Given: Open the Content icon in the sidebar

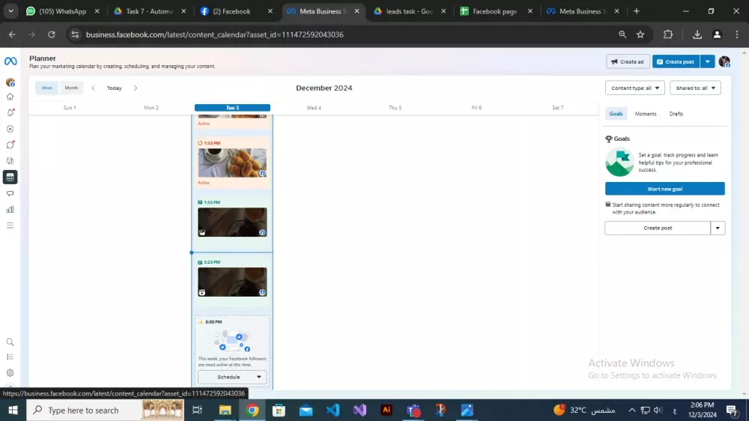Looking at the screenshot, I should pos(10,161).
